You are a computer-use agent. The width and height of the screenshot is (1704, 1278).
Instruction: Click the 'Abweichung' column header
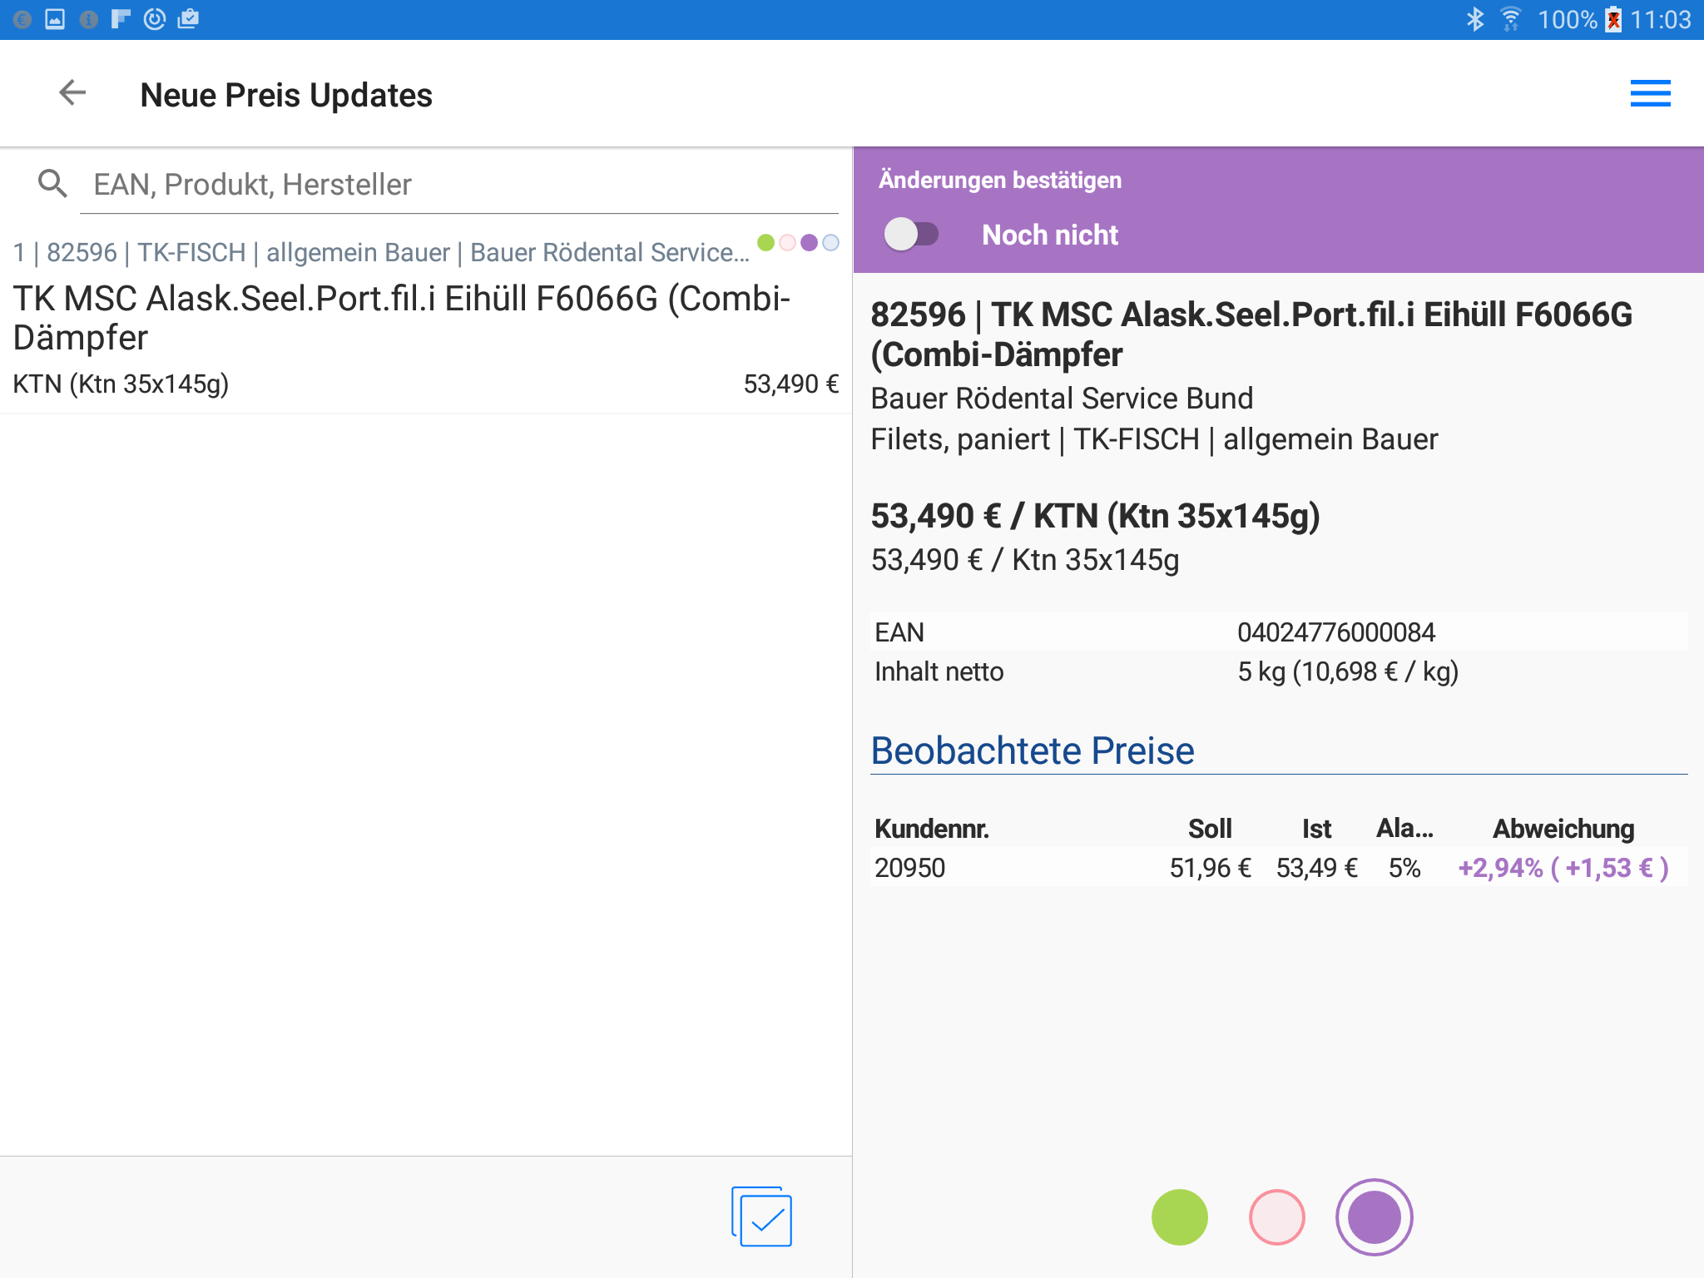point(1563,829)
